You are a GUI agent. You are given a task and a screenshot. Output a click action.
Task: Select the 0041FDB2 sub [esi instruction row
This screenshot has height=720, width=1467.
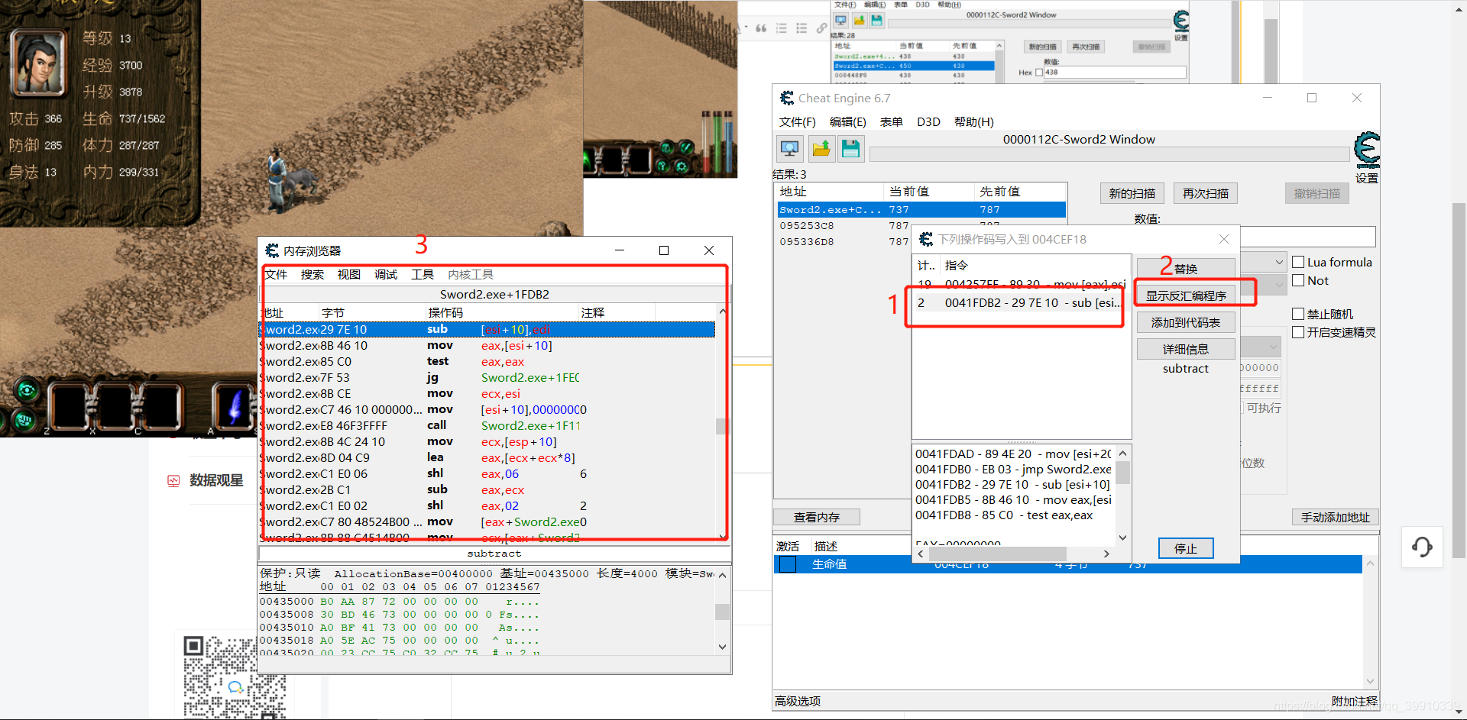(x=1021, y=302)
